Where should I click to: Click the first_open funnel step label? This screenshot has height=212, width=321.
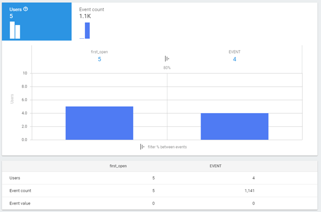pyautogui.click(x=99, y=52)
